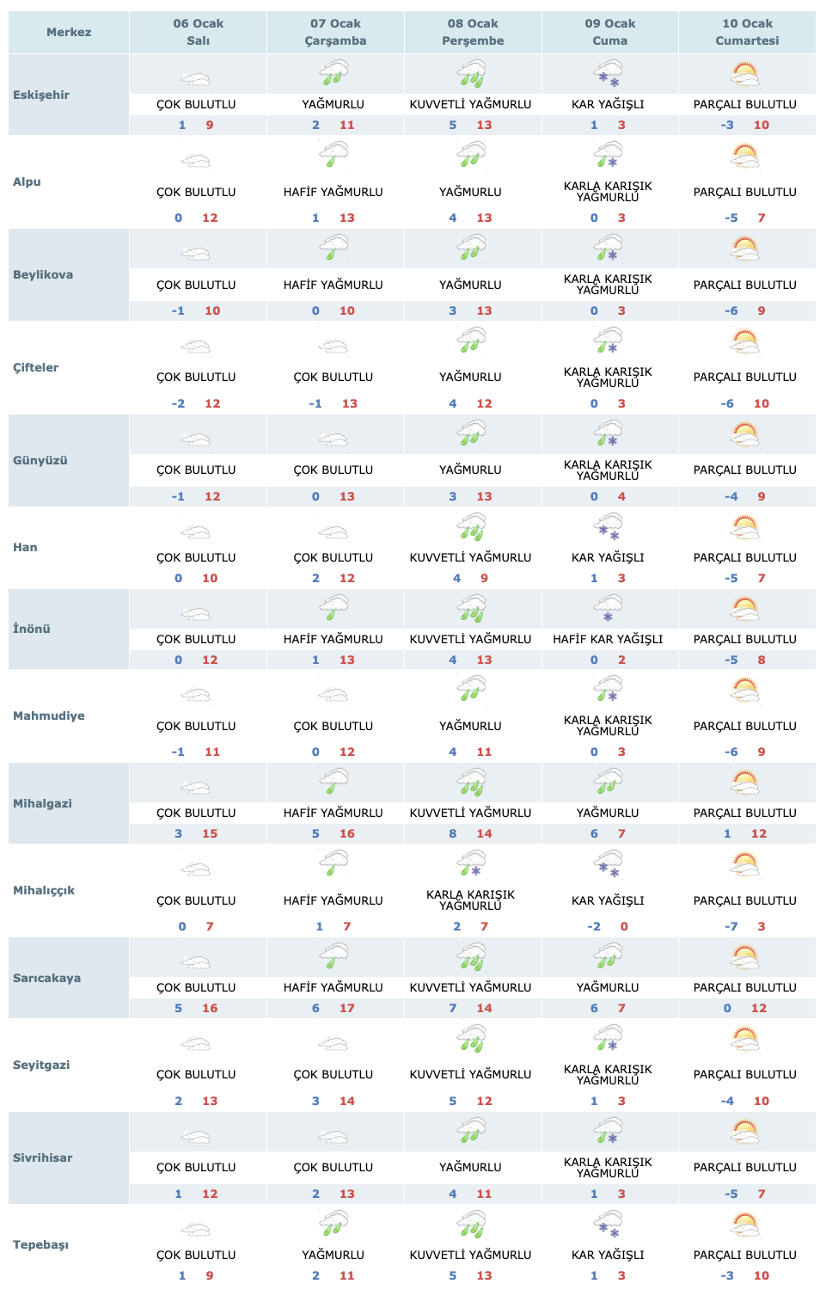
Task: Select the 06 Ocak Salı column header
Action: point(198,32)
